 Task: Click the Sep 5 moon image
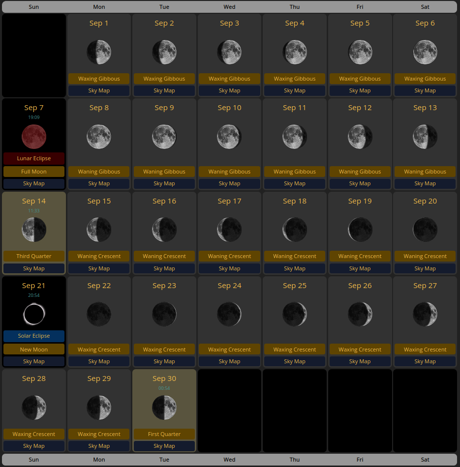click(360, 52)
